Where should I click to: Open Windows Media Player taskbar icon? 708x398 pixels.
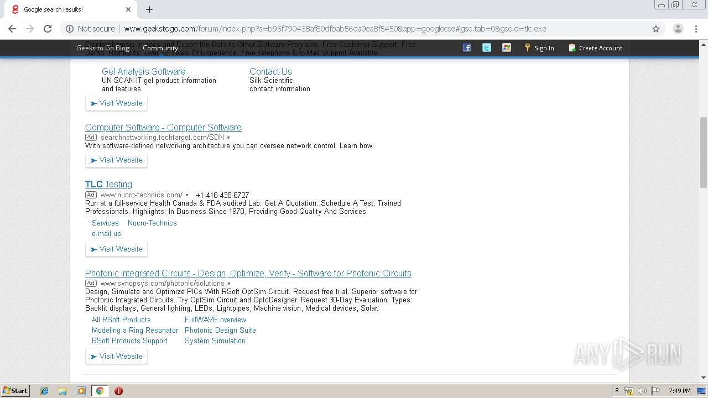click(x=81, y=391)
